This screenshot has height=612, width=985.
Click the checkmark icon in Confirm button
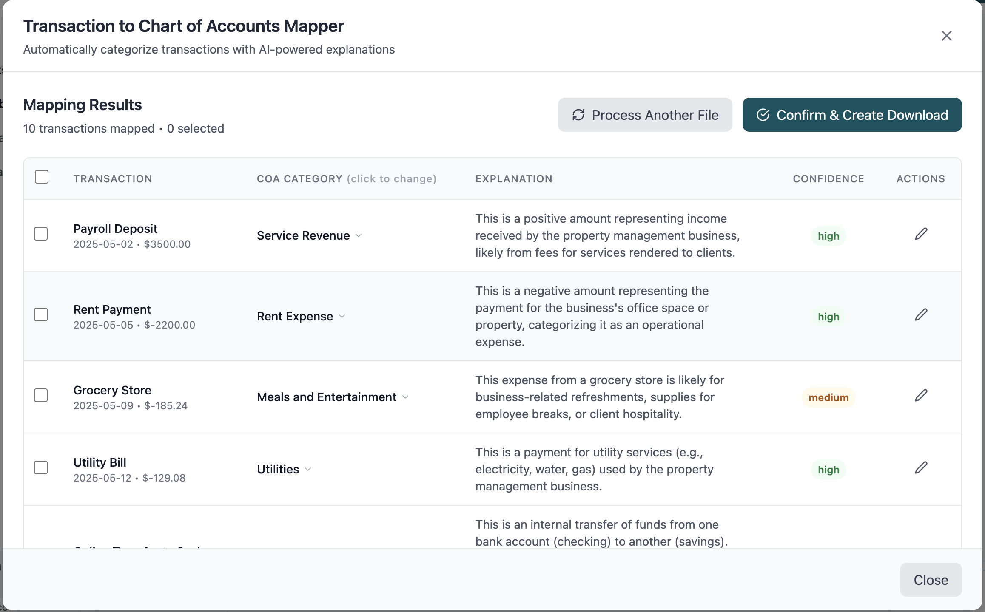click(763, 115)
